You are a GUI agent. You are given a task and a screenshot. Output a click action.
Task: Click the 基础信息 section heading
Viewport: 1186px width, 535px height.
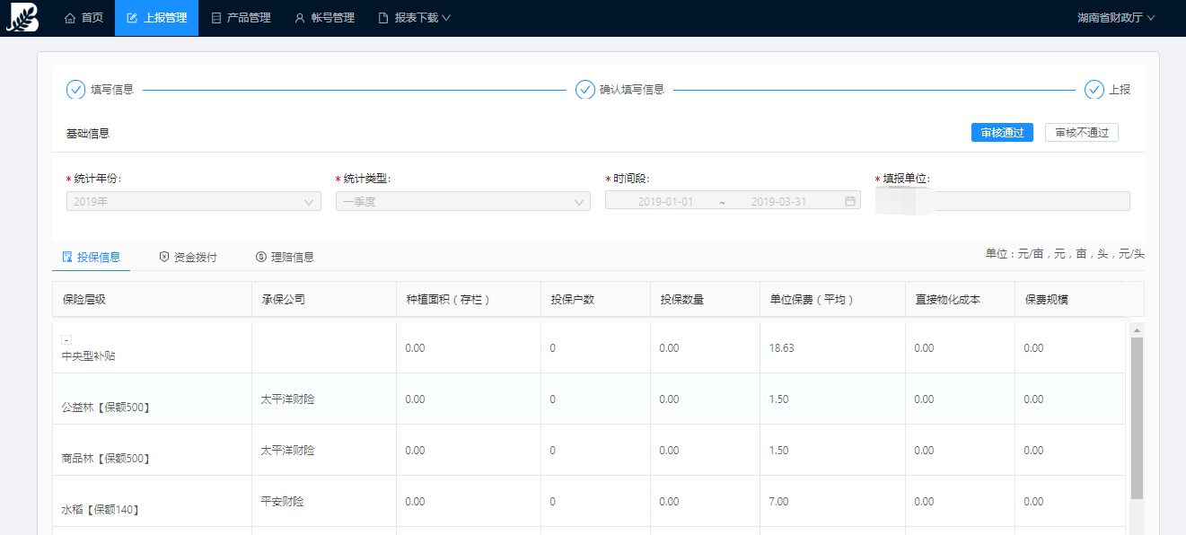coord(88,133)
